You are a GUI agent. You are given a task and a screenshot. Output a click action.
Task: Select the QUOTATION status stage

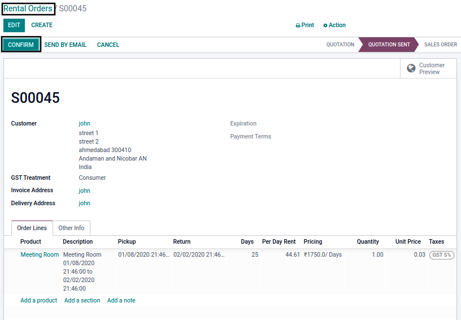coord(340,45)
